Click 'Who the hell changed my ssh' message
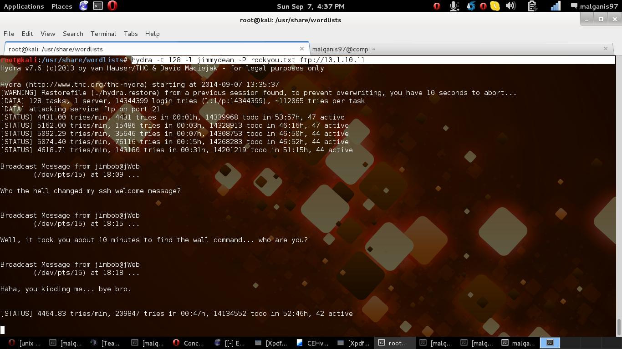This screenshot has width=622, height=349. click(91, 191)
